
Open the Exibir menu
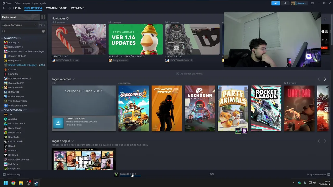coord(17,3)
